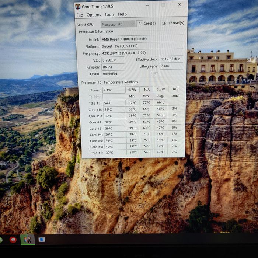Click Core #6 current temperature 40°C
This screenshot has width=258, height=258.
[x=115, y=147]
